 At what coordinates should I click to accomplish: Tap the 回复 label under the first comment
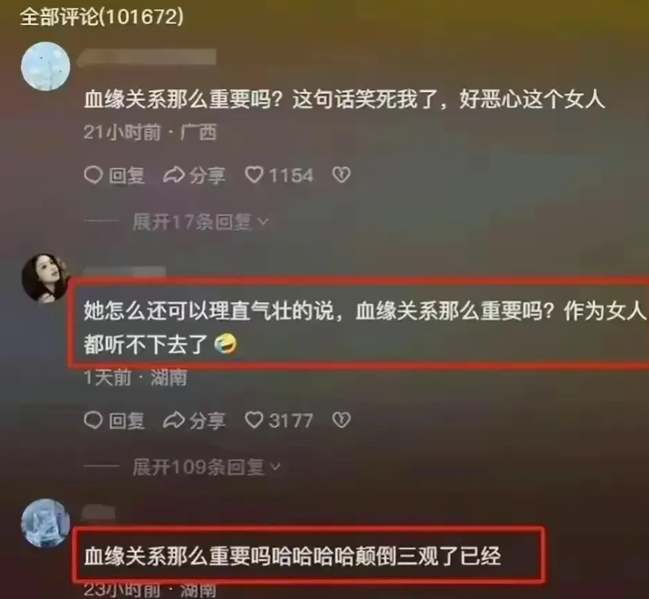[x=127, y=176]
